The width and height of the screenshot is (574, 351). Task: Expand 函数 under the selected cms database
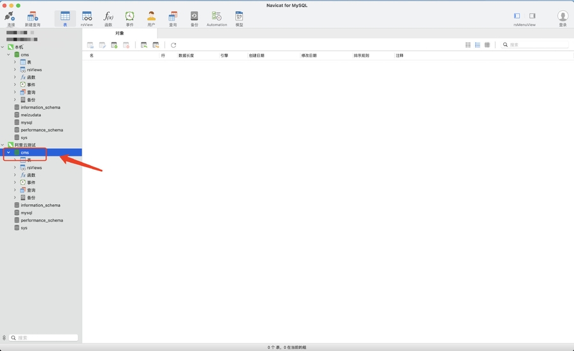coord(15,175)
